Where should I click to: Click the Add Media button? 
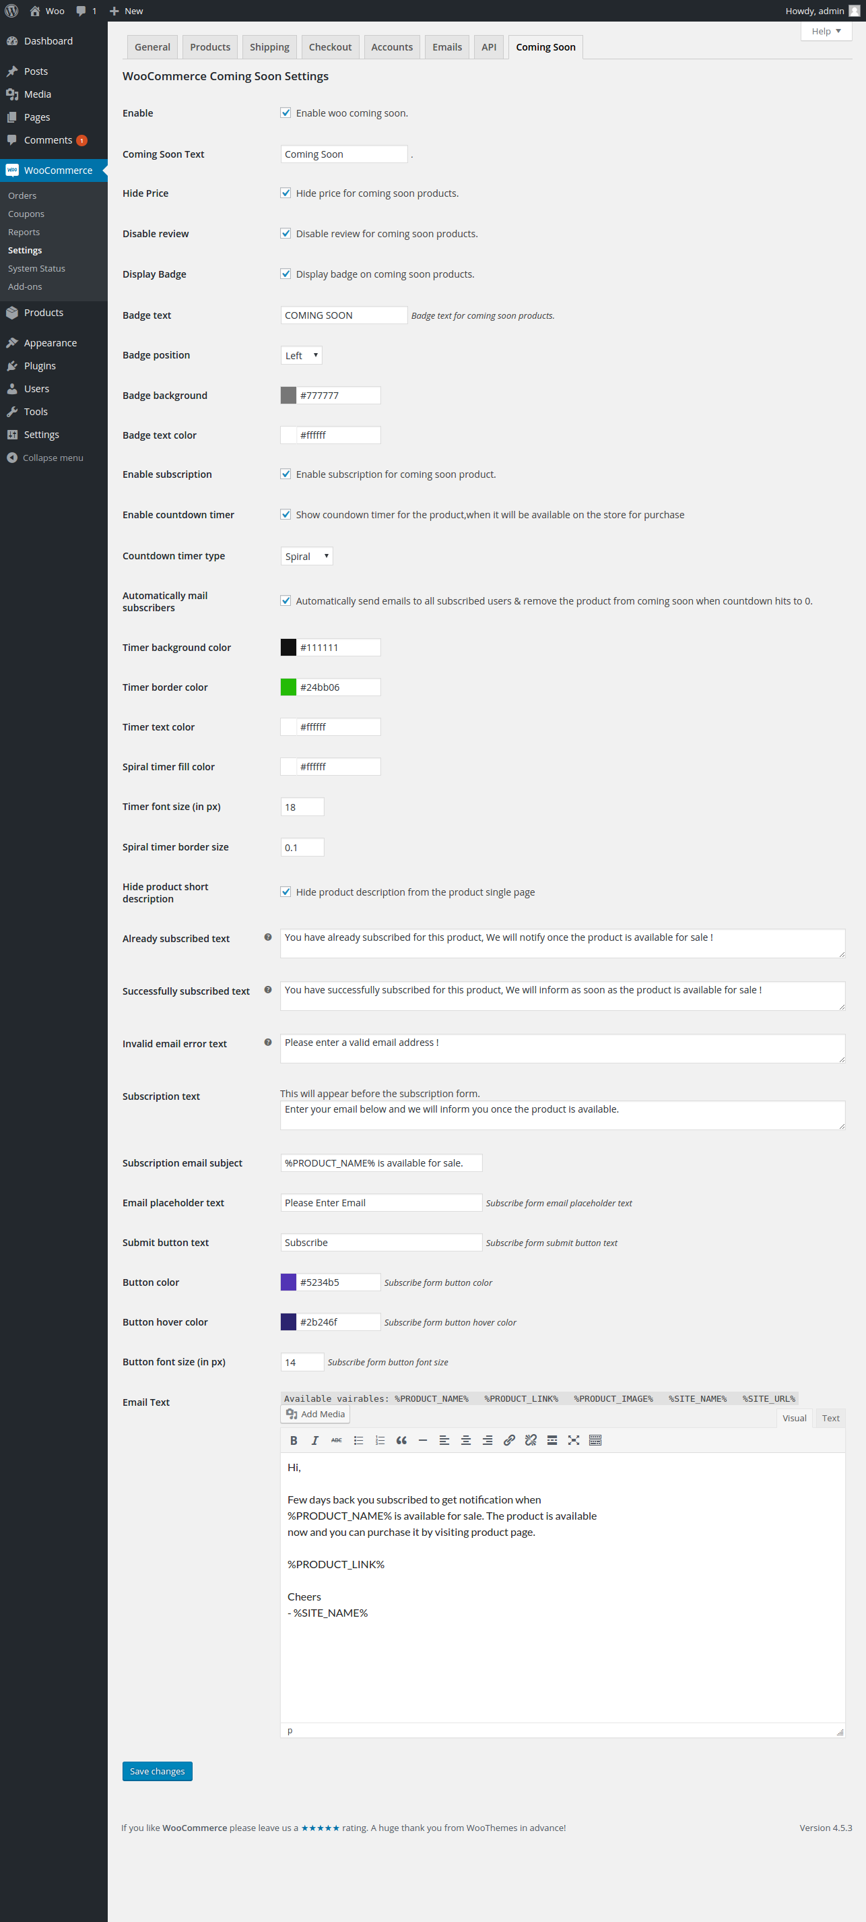[315, 1414]
